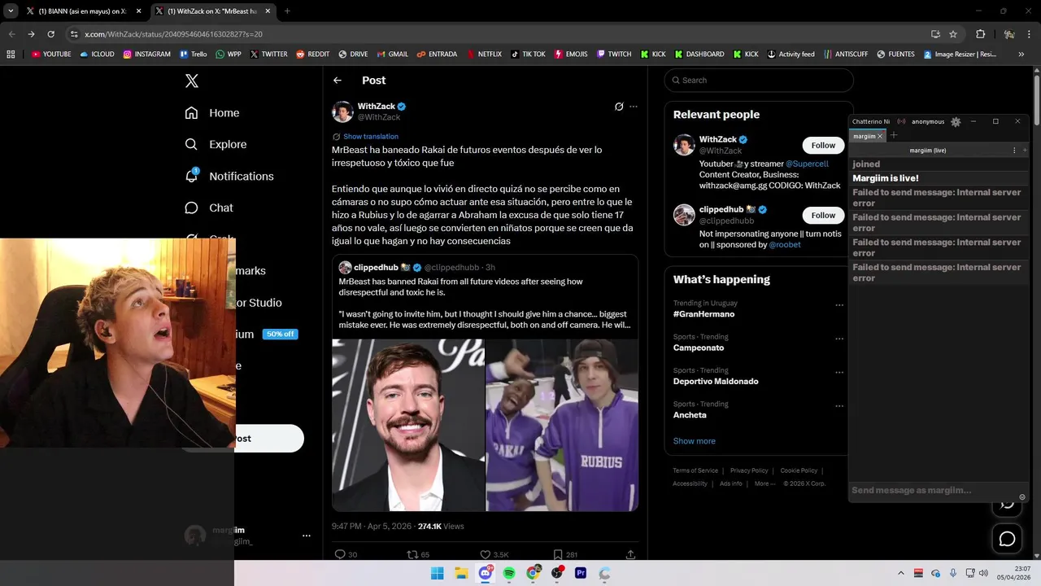Switch to BIANN browser tab
Image resolution: width=1041 pixels, height=586 pixels.
tap(85, 11)
